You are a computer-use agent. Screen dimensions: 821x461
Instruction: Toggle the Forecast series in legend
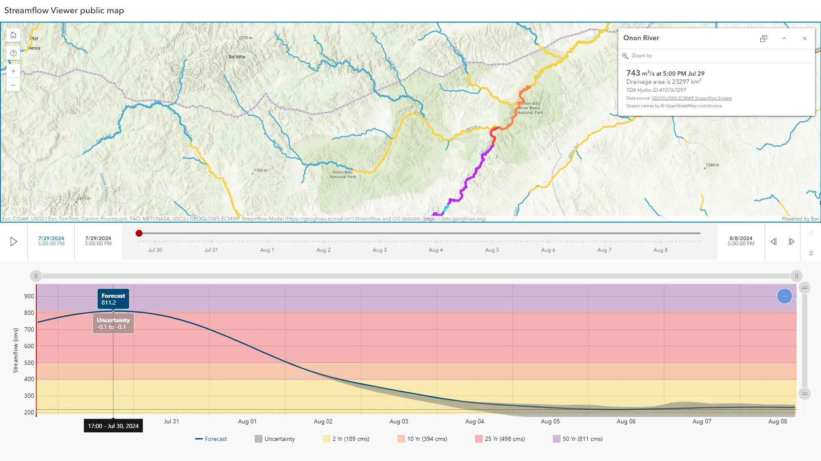211,439
